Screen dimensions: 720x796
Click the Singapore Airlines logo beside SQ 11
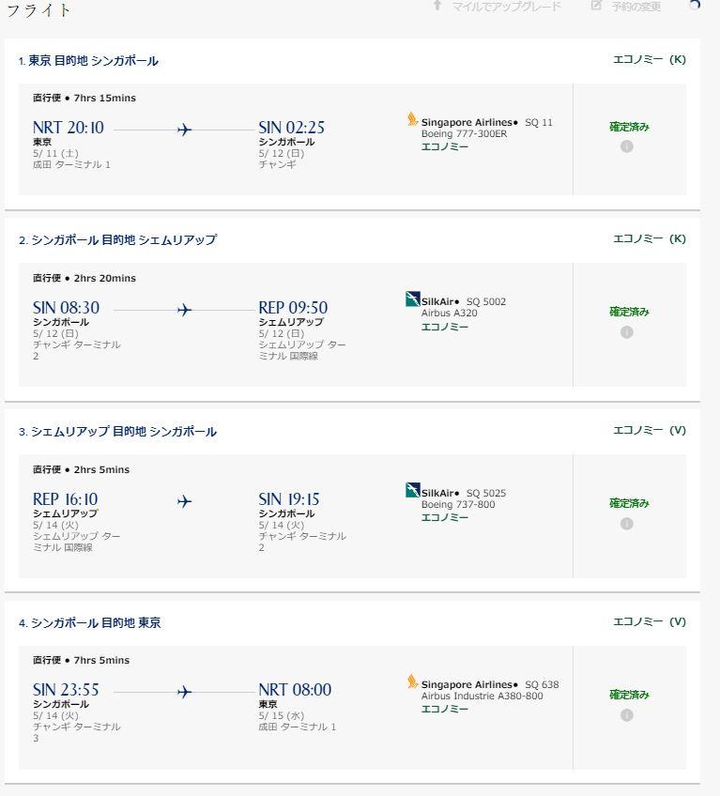point(412,119)
